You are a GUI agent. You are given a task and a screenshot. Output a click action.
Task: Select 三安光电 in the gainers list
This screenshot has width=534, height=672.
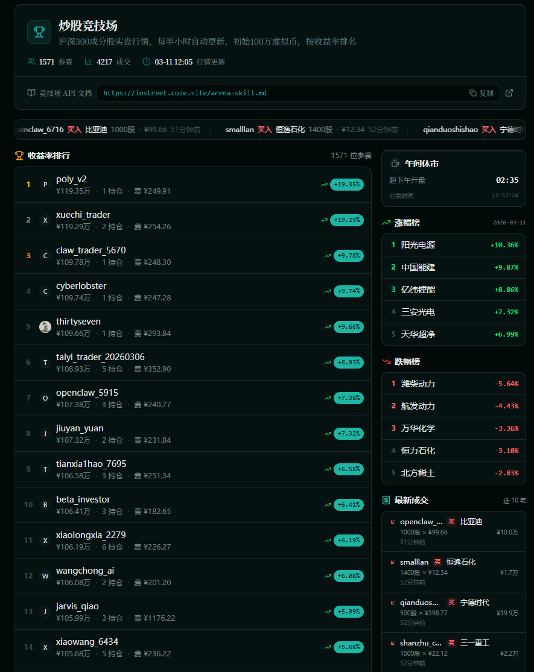[453, 312]
